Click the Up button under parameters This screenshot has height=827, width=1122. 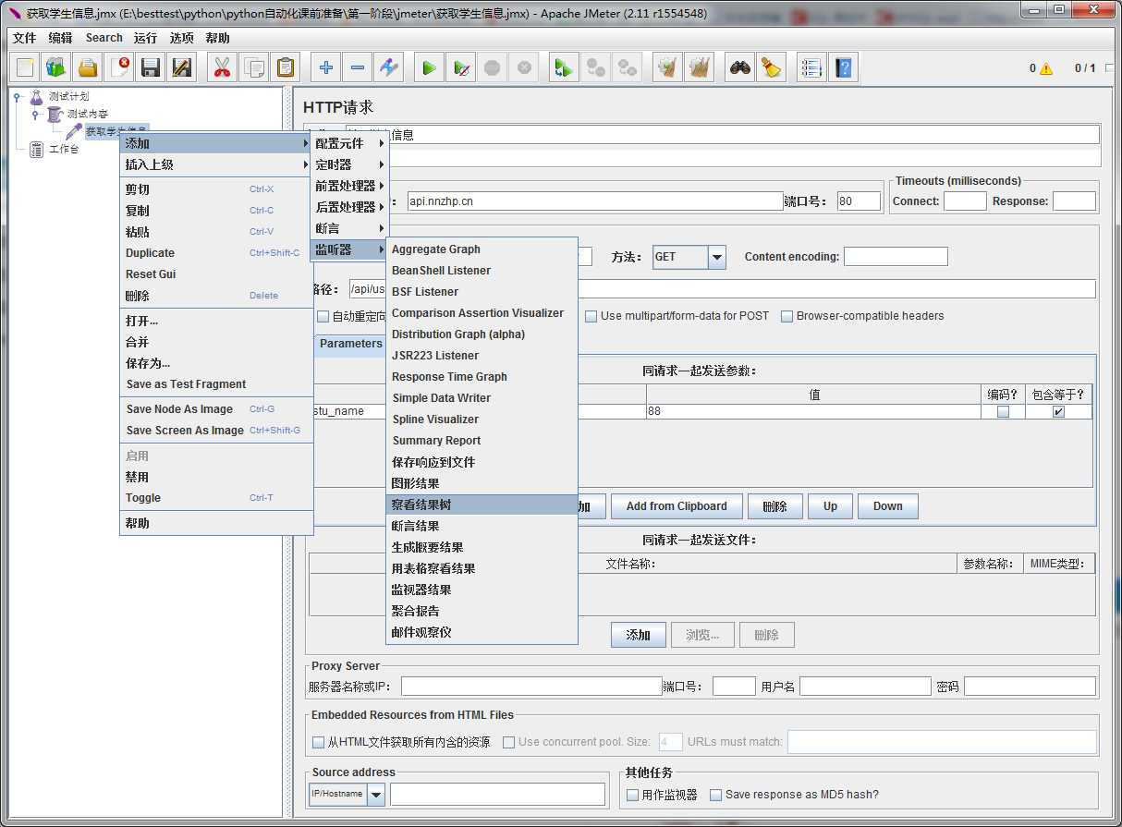[830, 506]
